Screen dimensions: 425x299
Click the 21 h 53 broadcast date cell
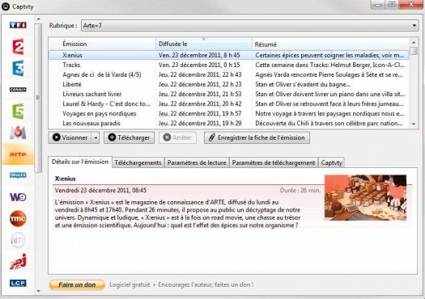(x=200, y=95)
